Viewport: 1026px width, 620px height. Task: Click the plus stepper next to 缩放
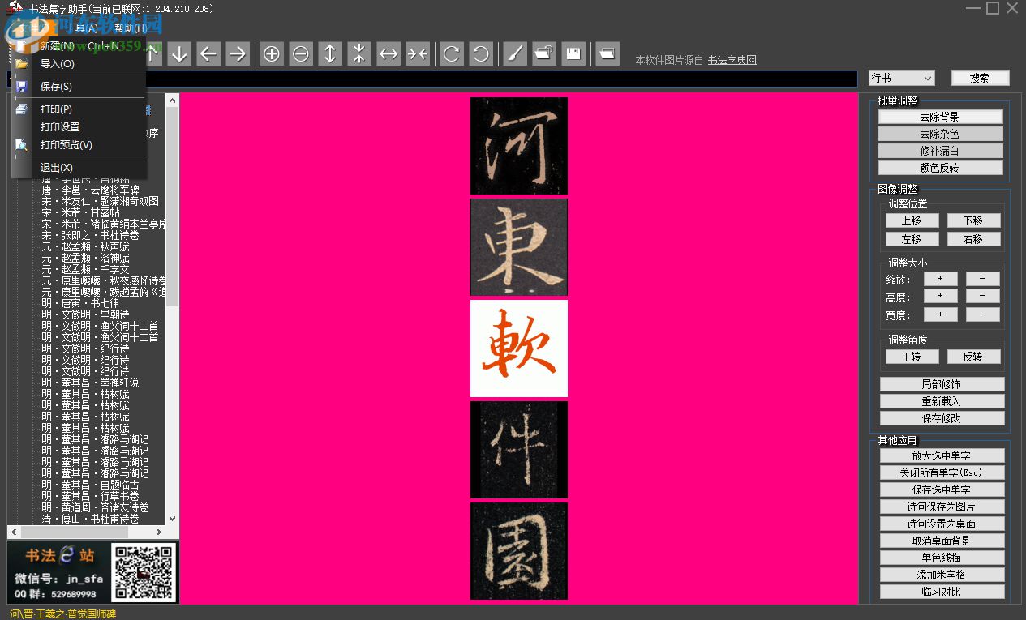(940, 278)
